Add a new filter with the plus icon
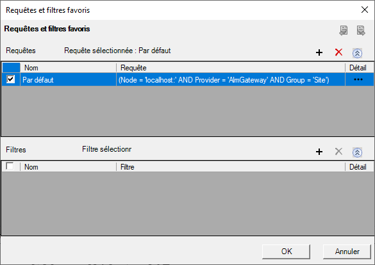 click(319, 152)
